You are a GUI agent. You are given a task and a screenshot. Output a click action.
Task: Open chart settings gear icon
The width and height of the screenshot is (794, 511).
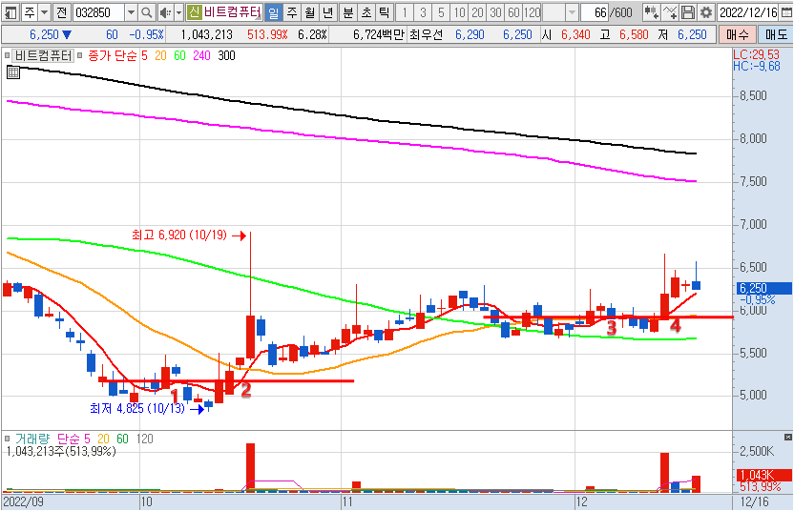tap(705, 12)
